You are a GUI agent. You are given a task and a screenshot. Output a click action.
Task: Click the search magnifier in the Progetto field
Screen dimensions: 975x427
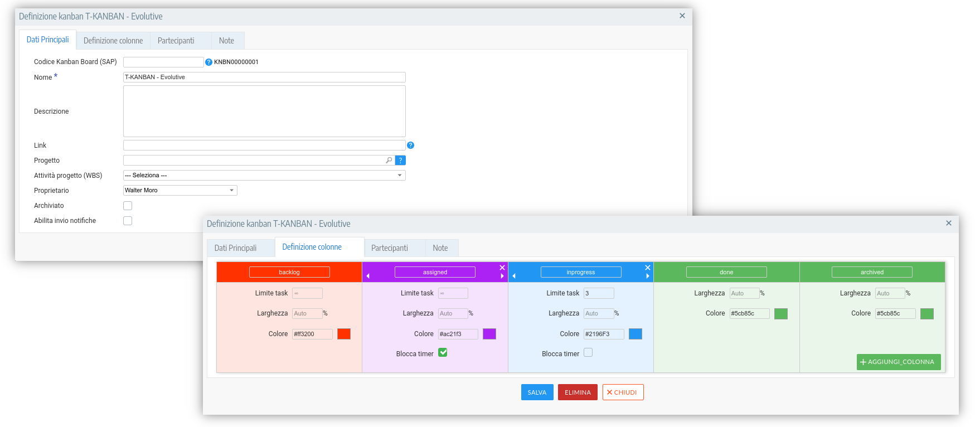[389, 161]
